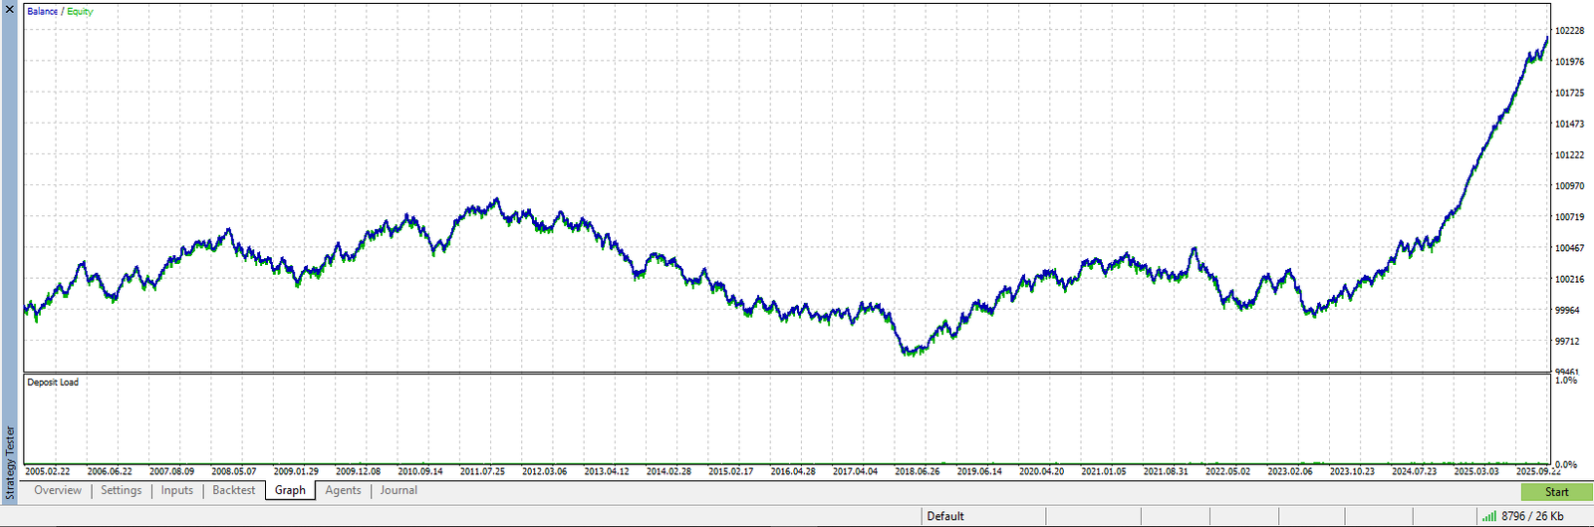
Task: Click the 2009.01.29 date label
Action: point(296,472)
